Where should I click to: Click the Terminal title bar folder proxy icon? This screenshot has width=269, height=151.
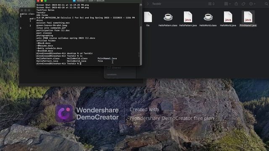(x=74, y=1)
